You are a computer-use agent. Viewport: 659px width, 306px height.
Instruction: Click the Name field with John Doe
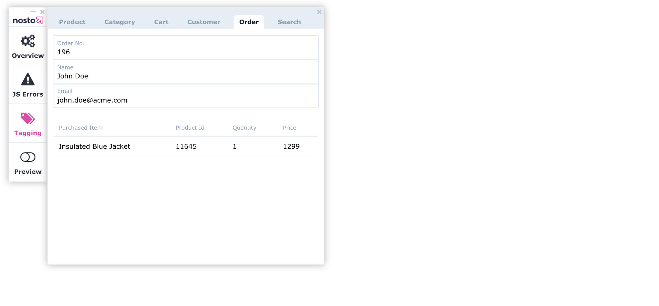(185, 72)
